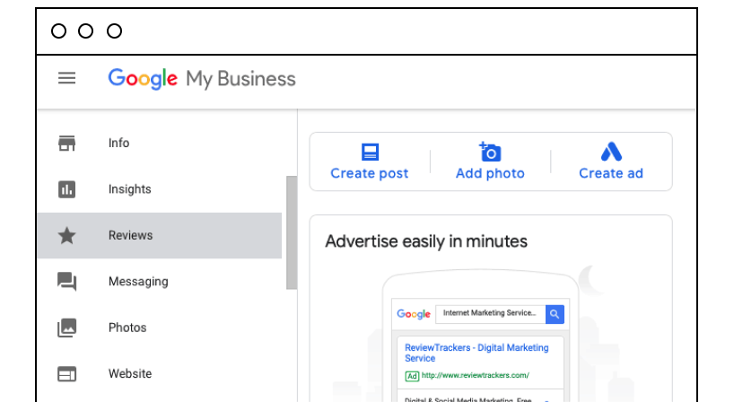Open the hamburger navigation menu
Screen dimensions: 734x402
[x=67, y=78]
